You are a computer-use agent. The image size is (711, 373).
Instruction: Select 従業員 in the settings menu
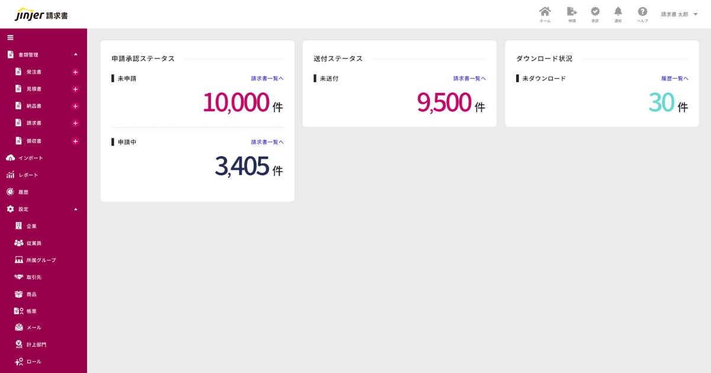click(34, 243)
